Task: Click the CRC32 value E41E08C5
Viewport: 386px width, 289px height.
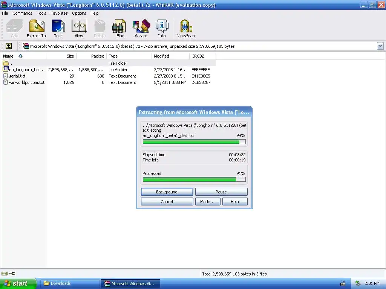Action: [201, 76]
